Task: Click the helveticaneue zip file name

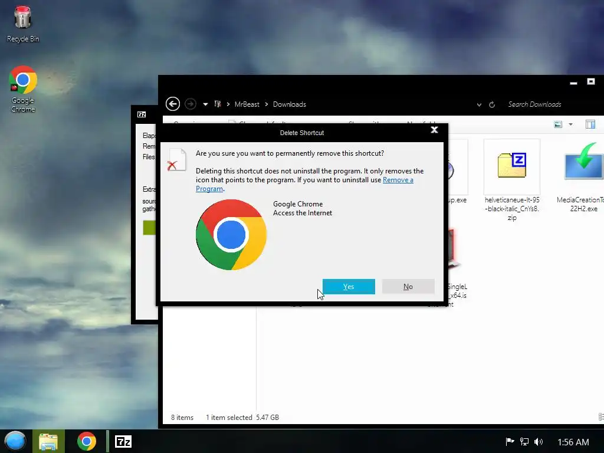Action: 512,209
